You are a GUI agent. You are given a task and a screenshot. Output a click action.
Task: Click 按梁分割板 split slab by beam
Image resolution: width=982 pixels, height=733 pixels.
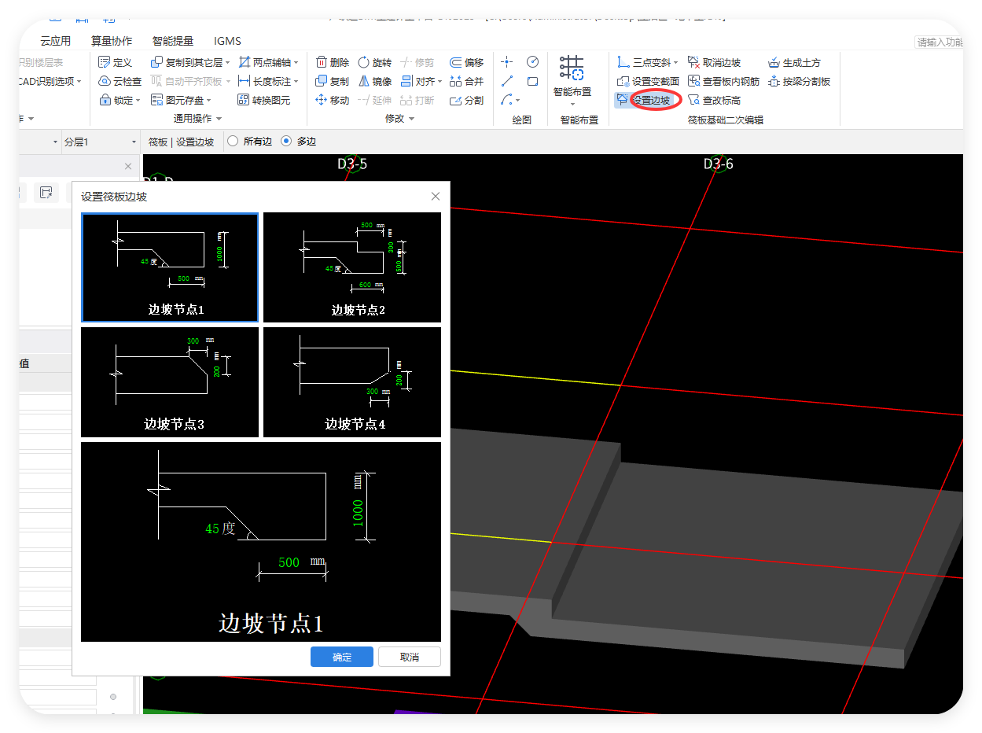point(799,81)
